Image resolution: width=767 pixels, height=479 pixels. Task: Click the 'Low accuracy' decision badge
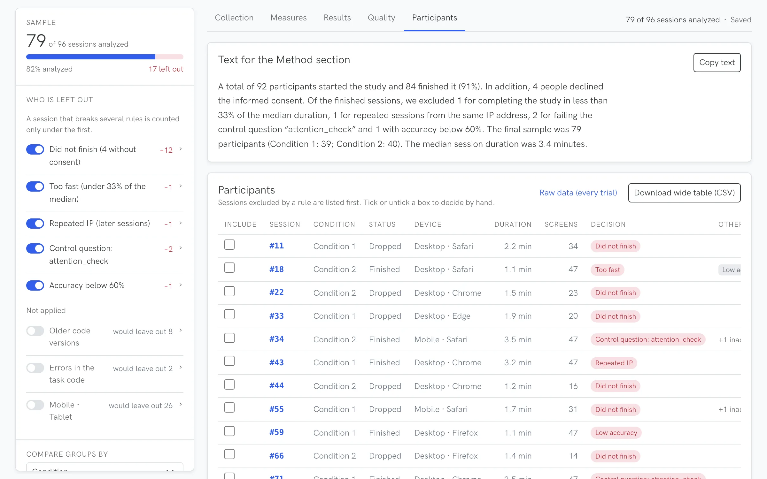pos(616,433)
